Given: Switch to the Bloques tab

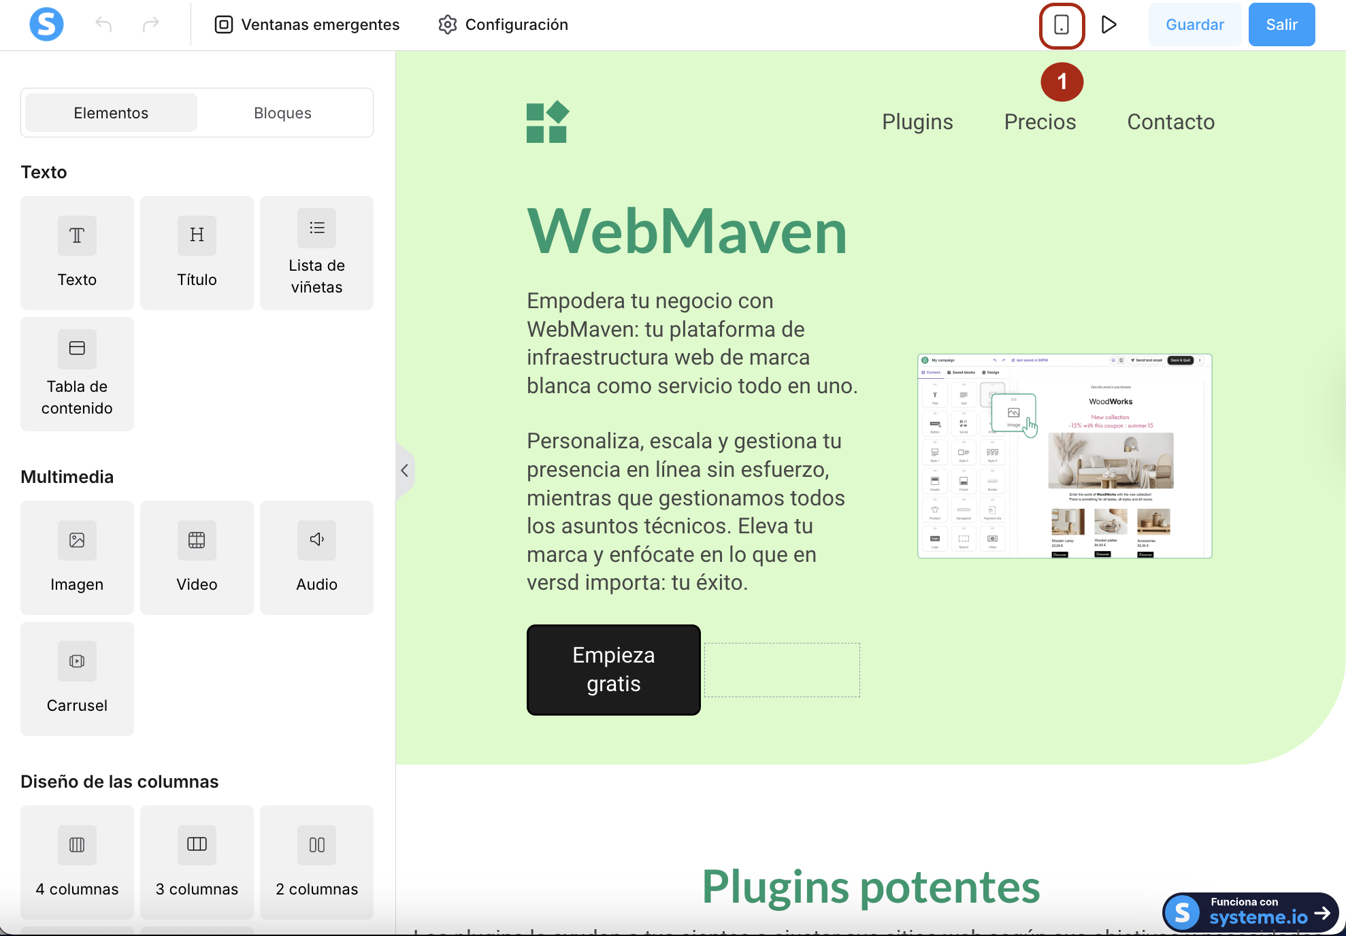Looking at the screenshot, I should pos(282,113).
